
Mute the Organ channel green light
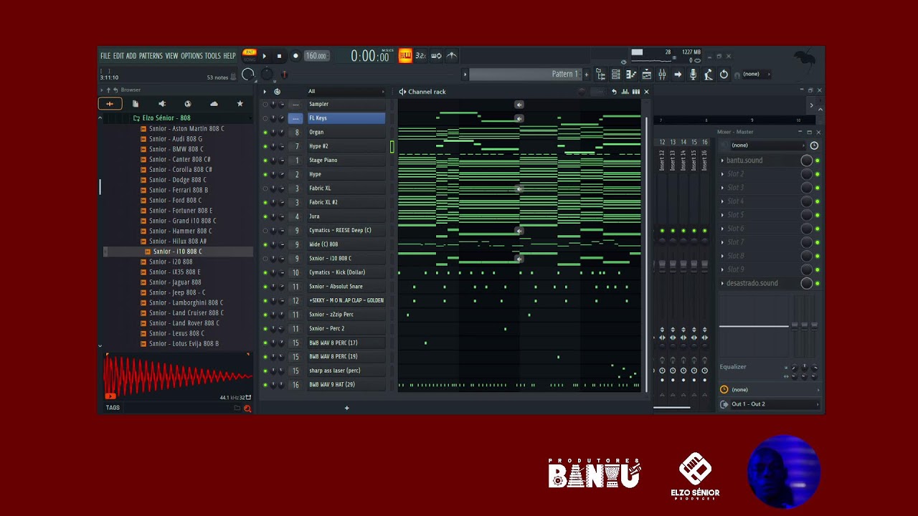pos(265,133)
